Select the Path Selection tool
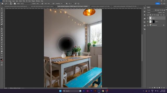The height and width of the screenshot is (93, 167). (x=2, y=47)
